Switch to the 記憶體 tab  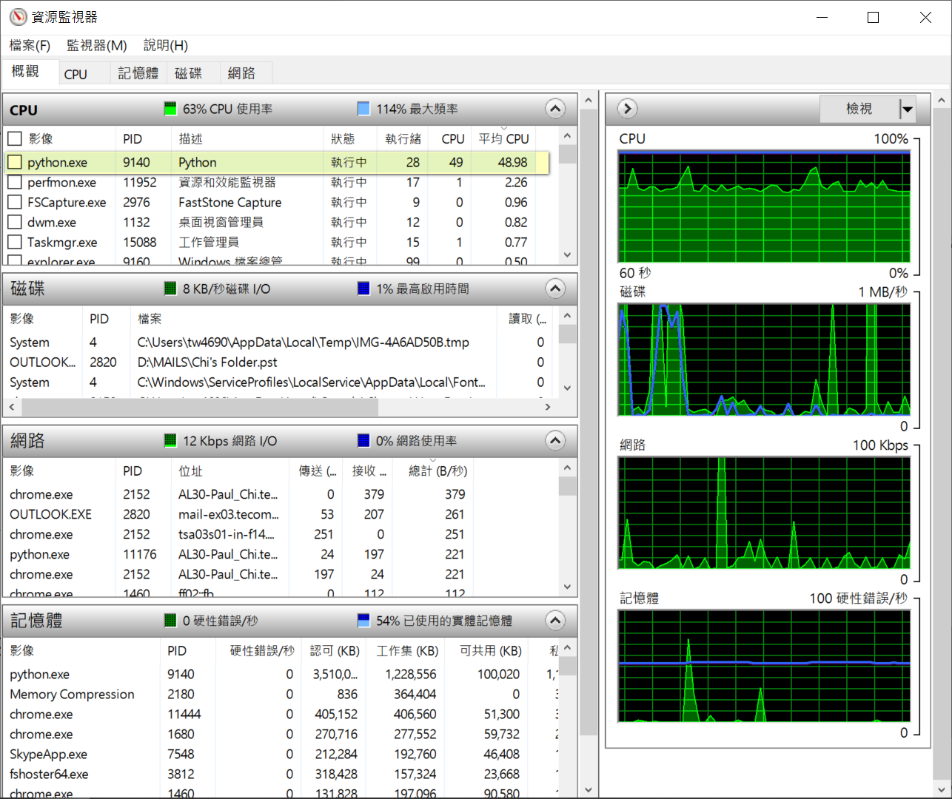pos(138,74)
